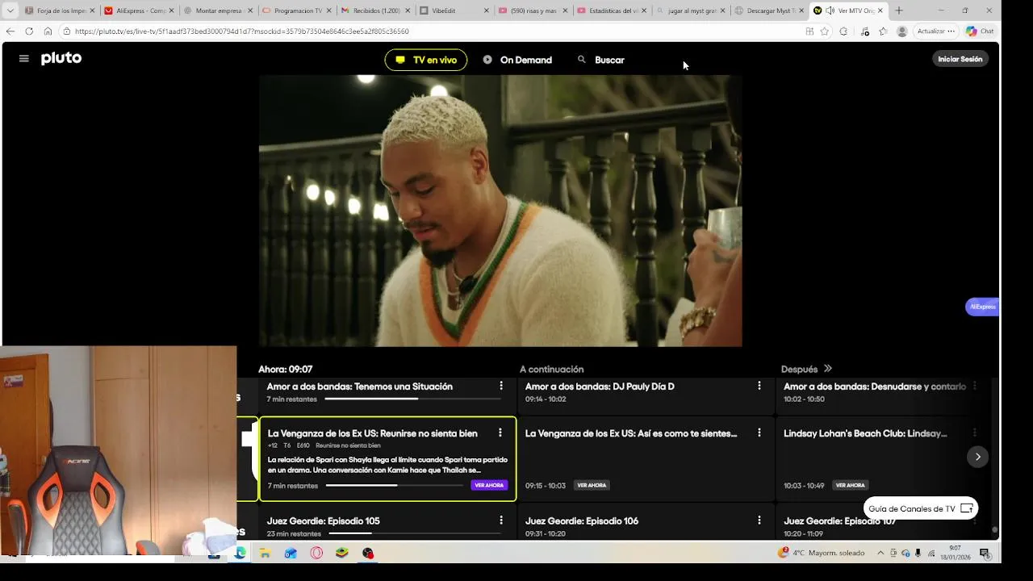1033x581 pixels.
Task: Switch to the Recibidos Gmail tab
Action: point(375,10)
